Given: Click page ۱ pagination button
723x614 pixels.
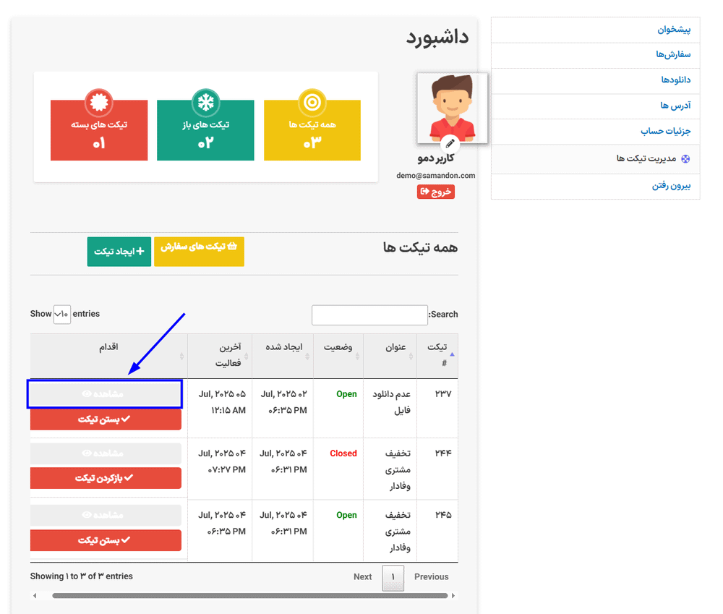Looking at the screenshot, I should tap(393, 578).
